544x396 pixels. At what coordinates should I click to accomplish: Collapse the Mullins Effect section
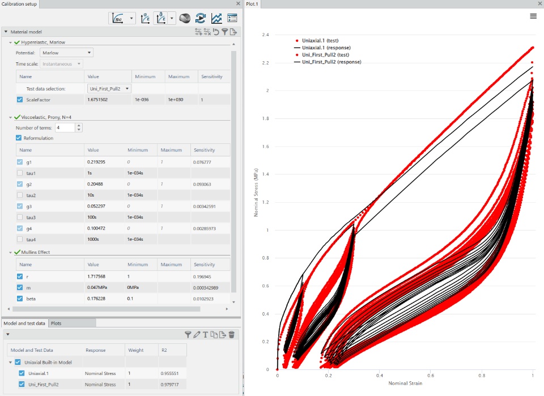pyautogui.click(x=10, y=253)
